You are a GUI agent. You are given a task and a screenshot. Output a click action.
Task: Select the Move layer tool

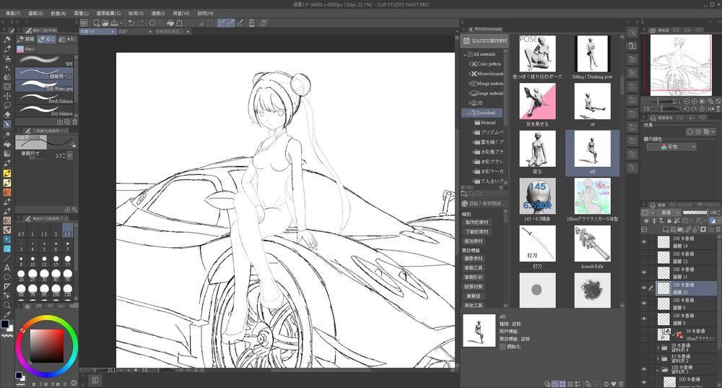[x=7, y=95]
